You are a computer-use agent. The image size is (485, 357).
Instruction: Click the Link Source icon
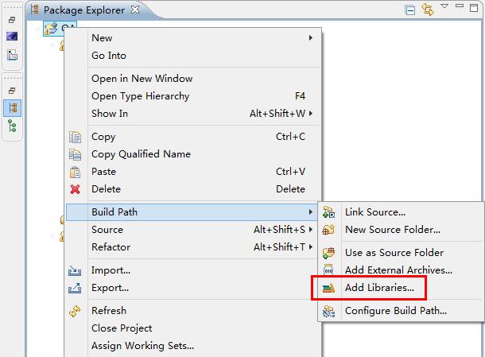328,212
